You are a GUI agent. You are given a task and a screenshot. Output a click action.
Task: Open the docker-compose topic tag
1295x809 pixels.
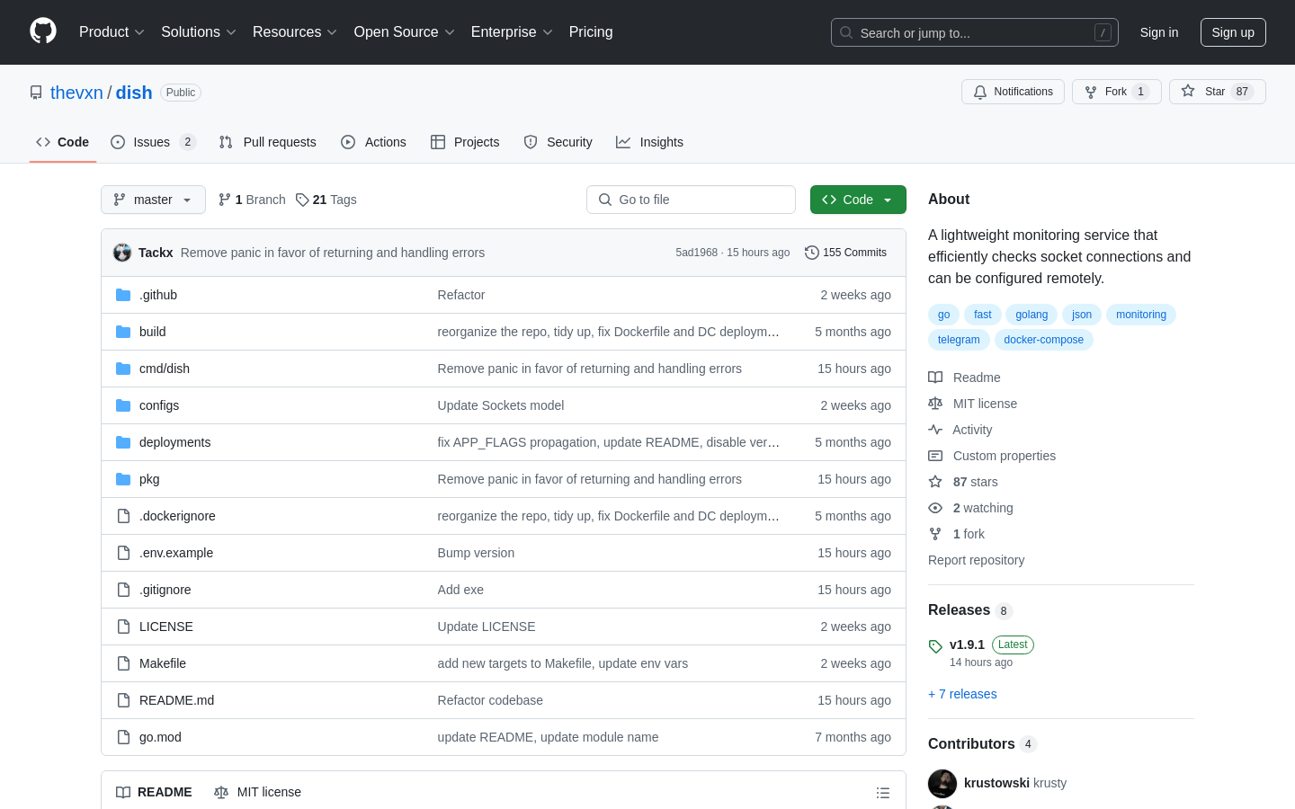[x=1043, y=340]
